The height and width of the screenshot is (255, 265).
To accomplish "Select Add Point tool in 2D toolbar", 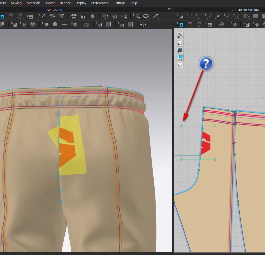I will tap(218, 16).
